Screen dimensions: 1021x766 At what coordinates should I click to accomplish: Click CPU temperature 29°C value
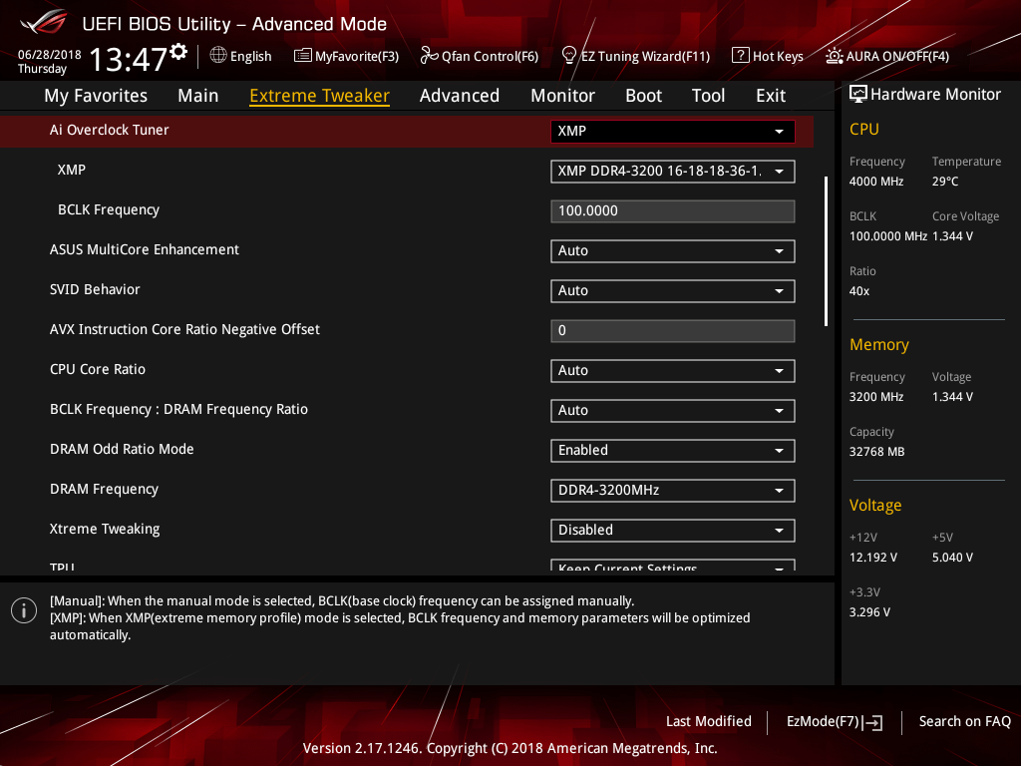(945, 182)
